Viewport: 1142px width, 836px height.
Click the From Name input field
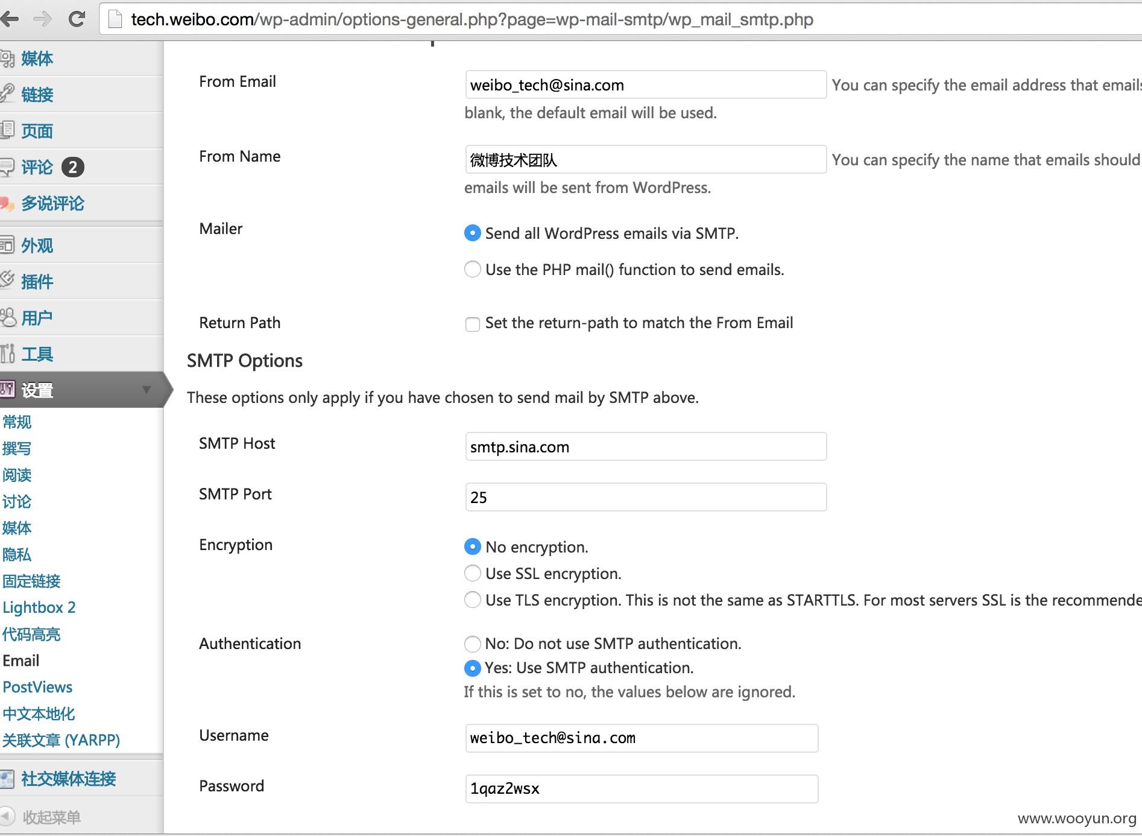[646, 159]
